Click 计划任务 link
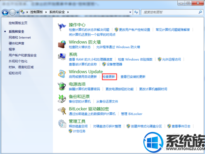This screenshot has width=205, height=154. tap(79, 131)
